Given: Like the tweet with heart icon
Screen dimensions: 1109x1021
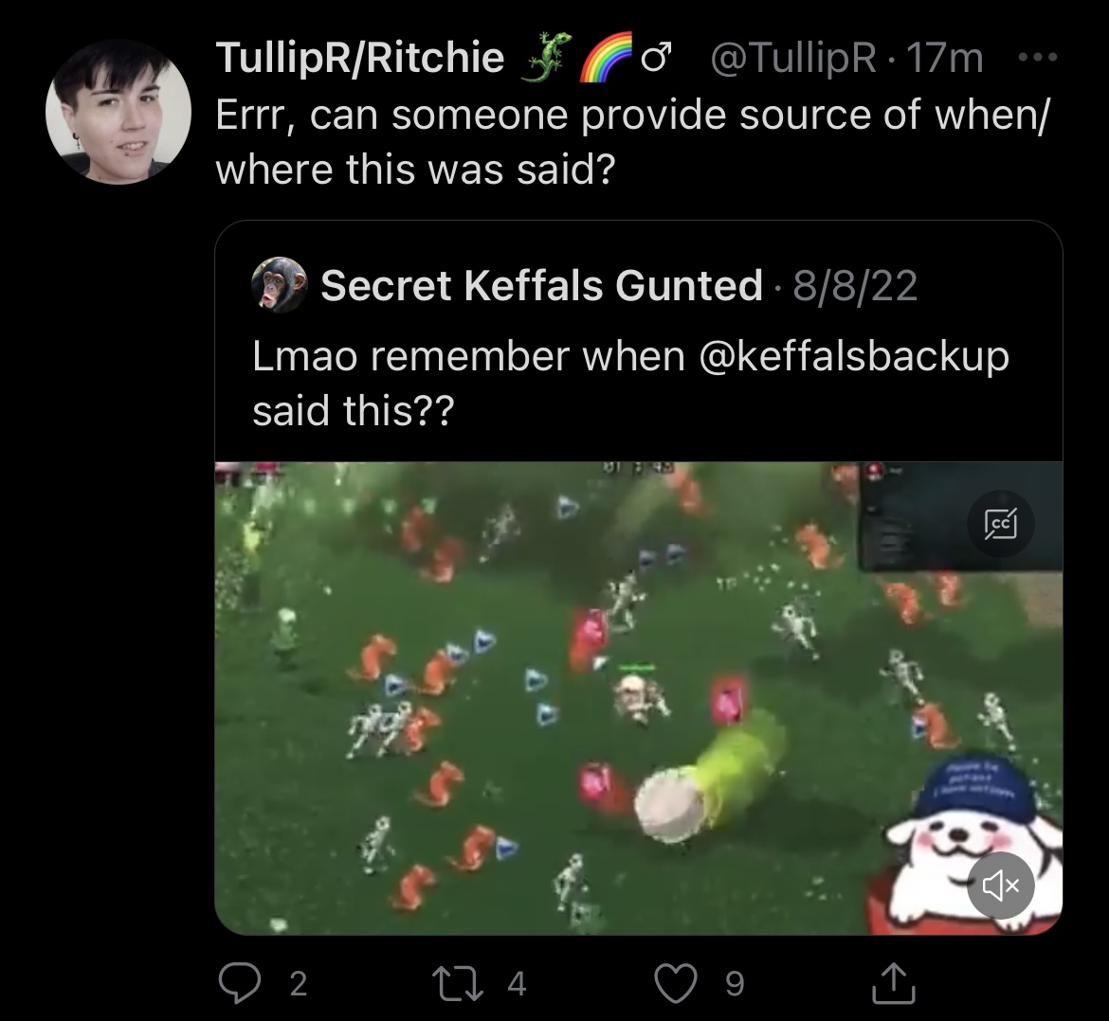Looking at the screenshot, I should click(676, 983).
